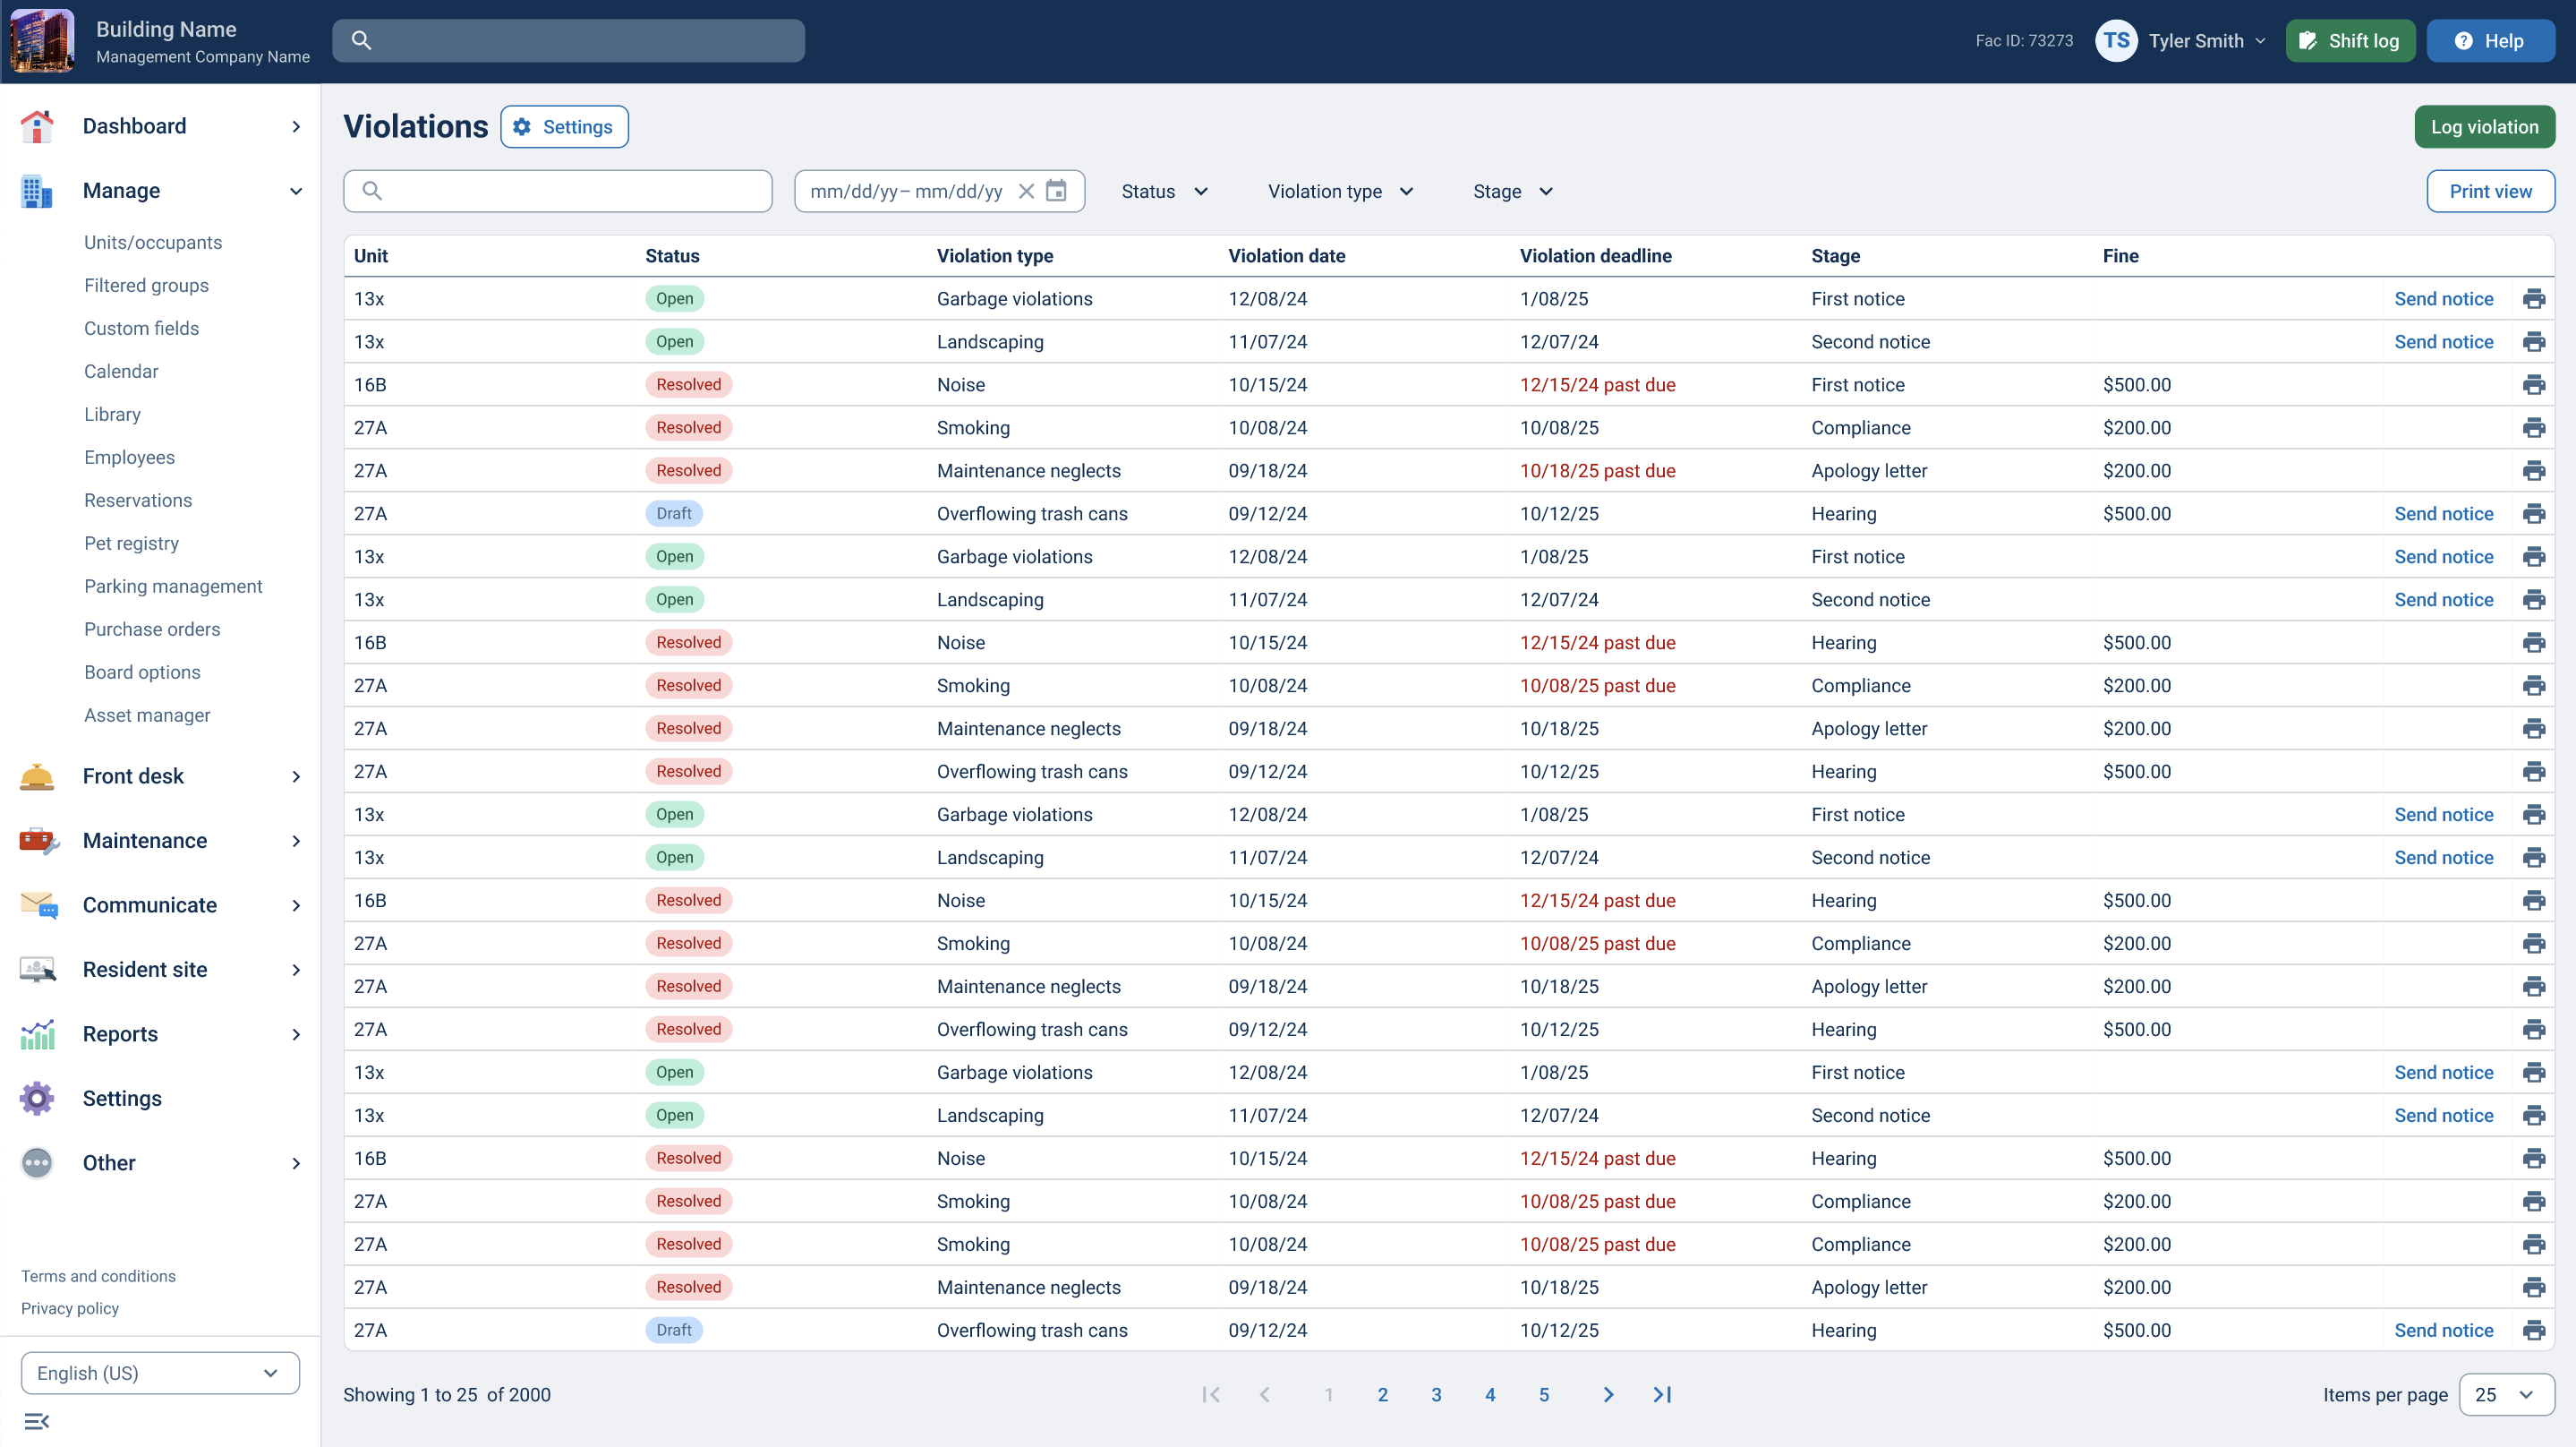Click the Log violation button
Viewport: 2576px width, 1447px height.
pos(2485,126)
